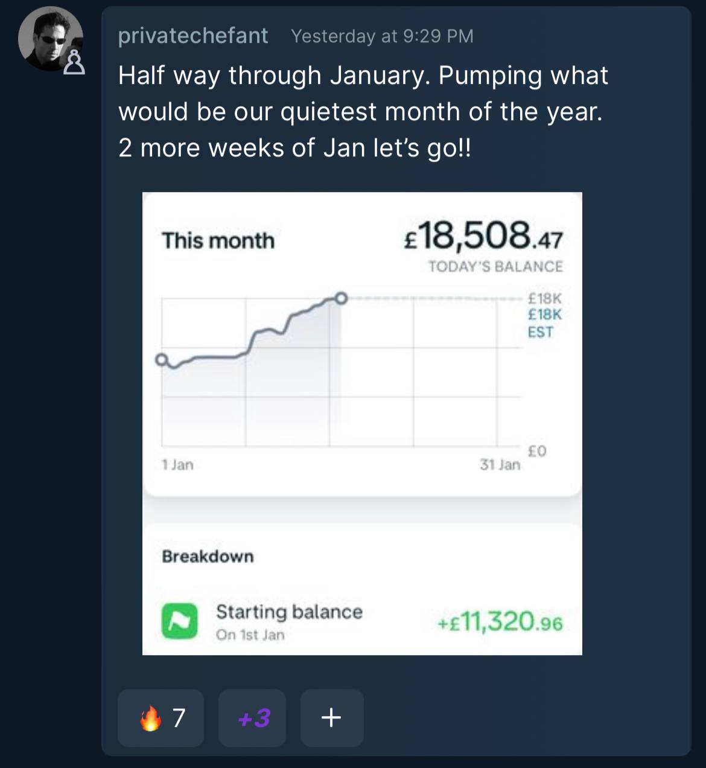Open the attached balance screenshot image

[362, 423]
